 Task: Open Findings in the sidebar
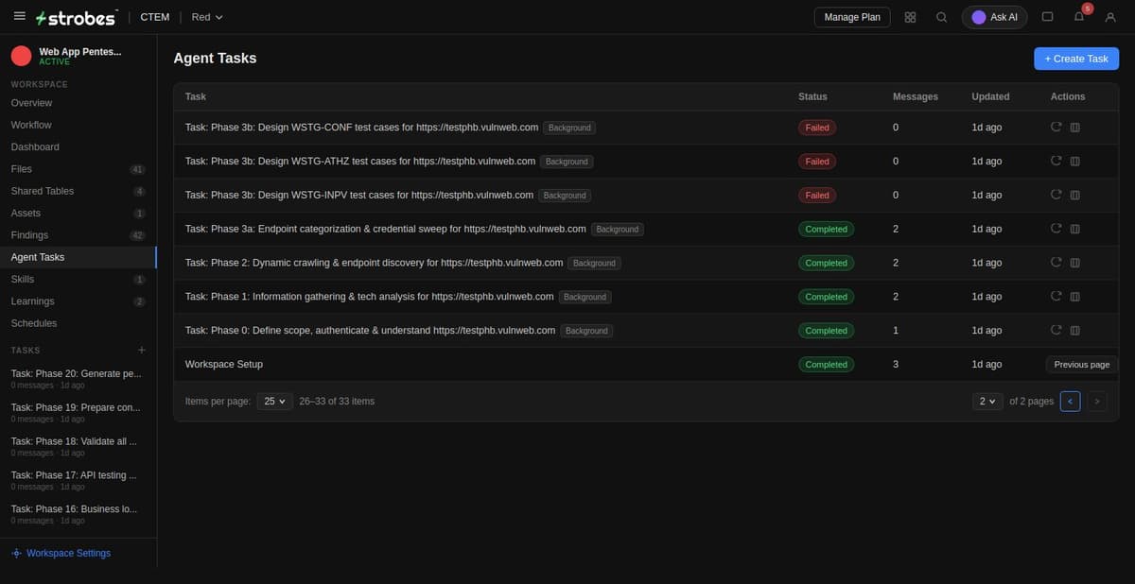79,235
